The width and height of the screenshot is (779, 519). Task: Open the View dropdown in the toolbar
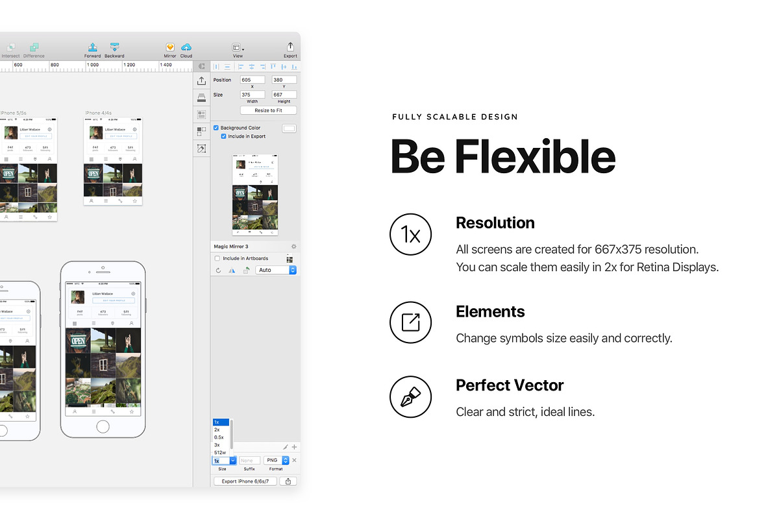(x=238, y=47)
